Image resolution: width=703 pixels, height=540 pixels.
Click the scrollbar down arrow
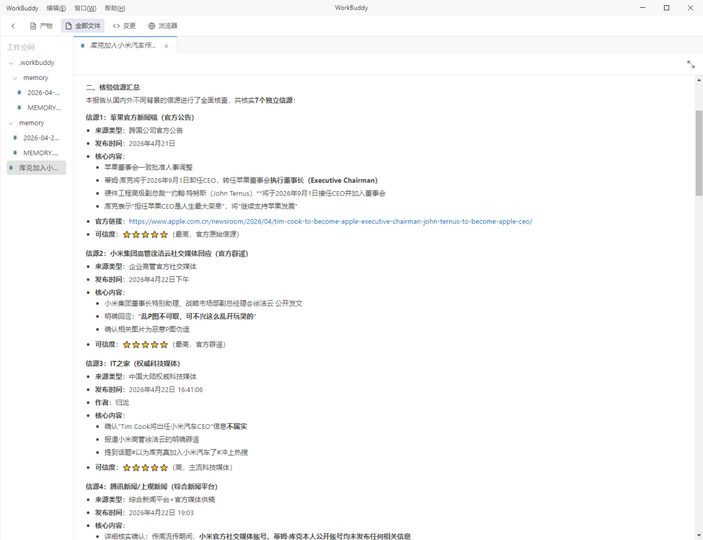[699, 535]
